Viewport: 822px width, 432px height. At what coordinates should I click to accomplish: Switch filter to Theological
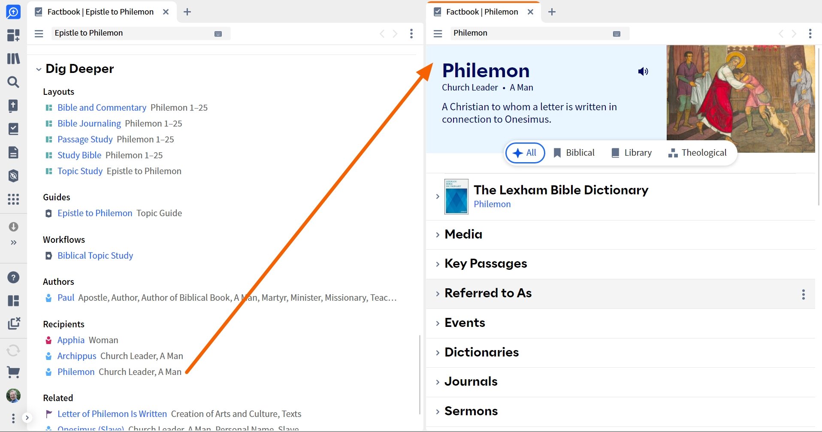pos(697,153)
